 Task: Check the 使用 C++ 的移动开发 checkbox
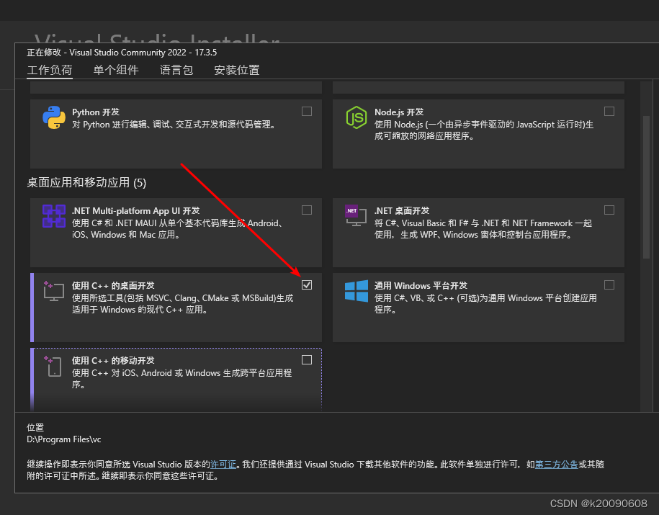(307, 360)
